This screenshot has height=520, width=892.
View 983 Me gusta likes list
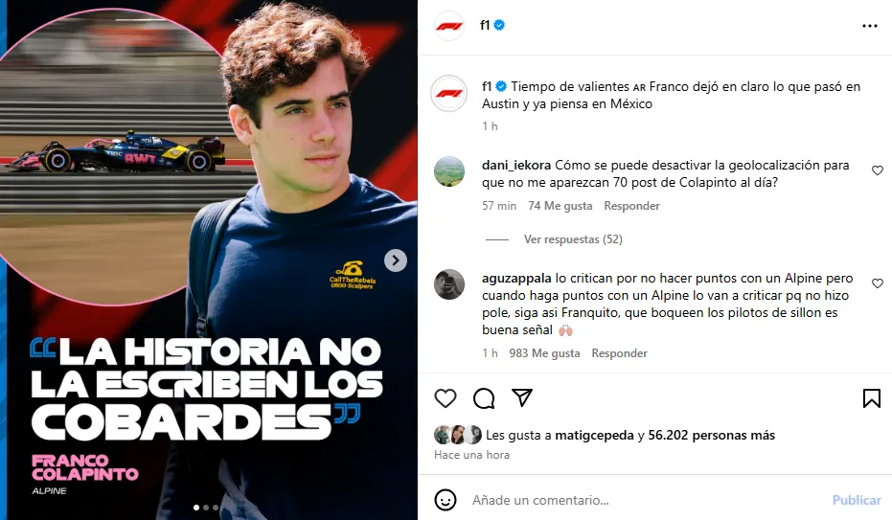[544, 353]
